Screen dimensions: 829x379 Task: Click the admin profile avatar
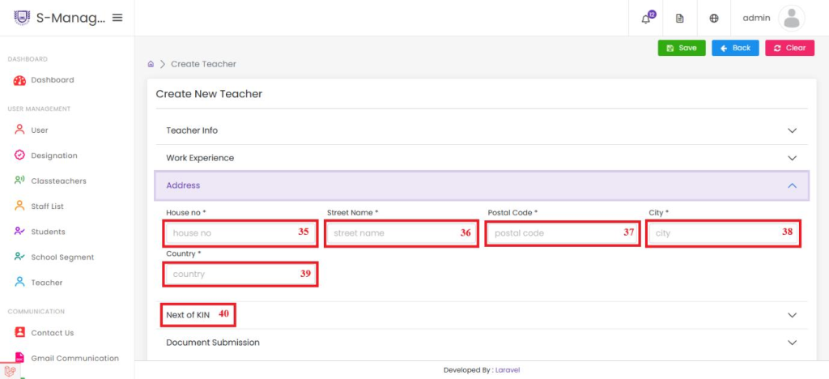coord(792,18)
